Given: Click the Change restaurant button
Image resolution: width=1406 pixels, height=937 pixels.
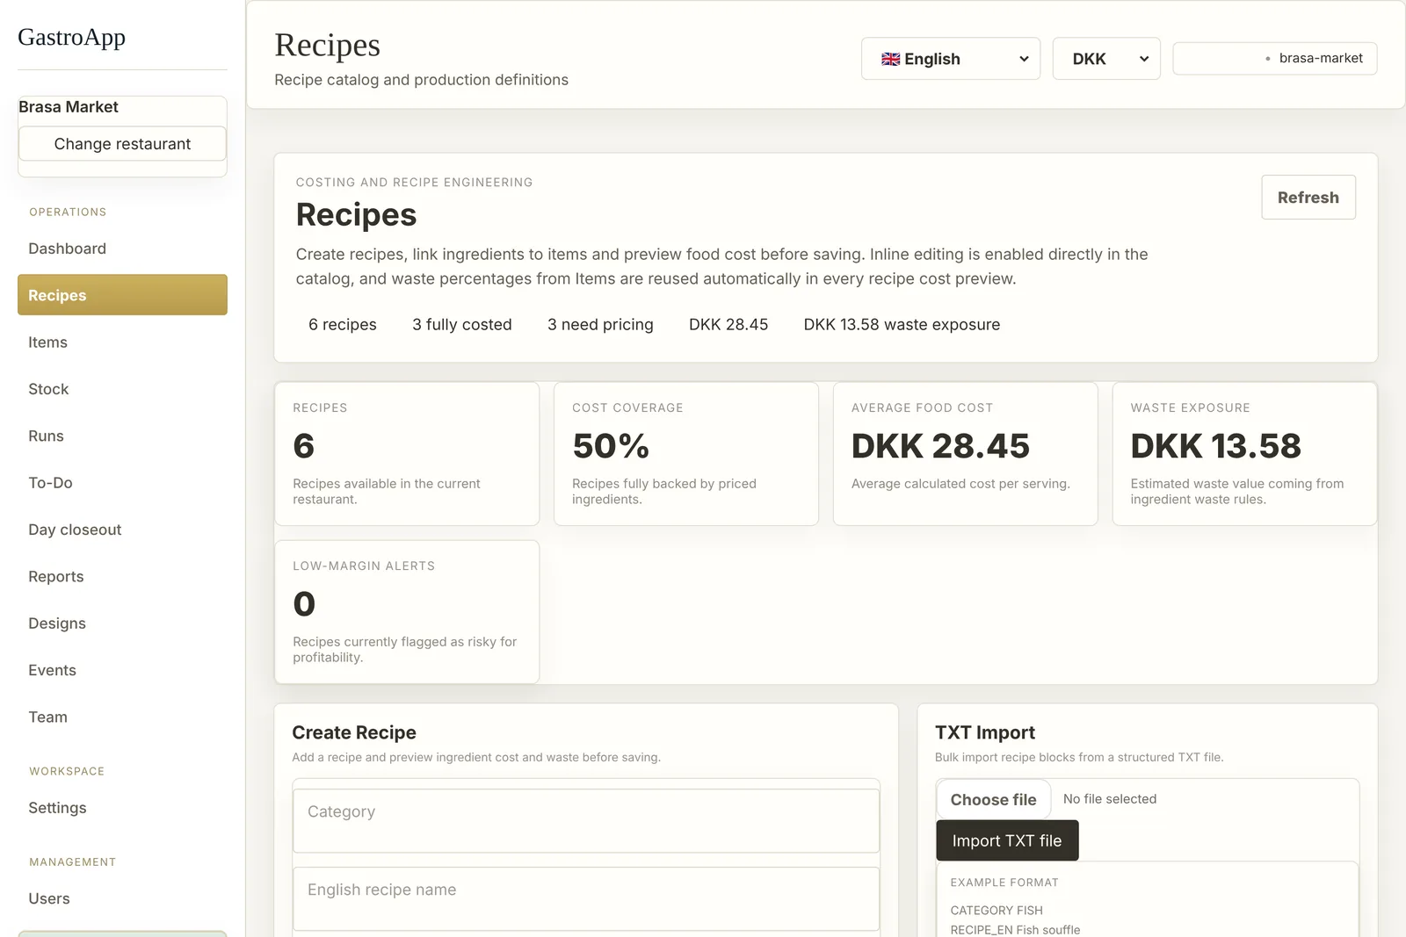Looking at the screenshot, I should pos(122,144).
